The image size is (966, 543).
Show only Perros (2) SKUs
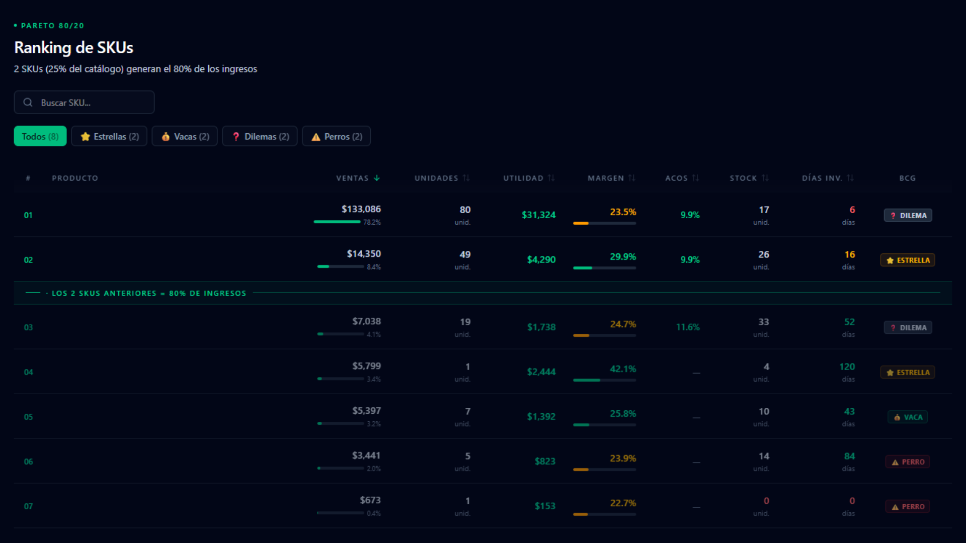coord(336,136)
